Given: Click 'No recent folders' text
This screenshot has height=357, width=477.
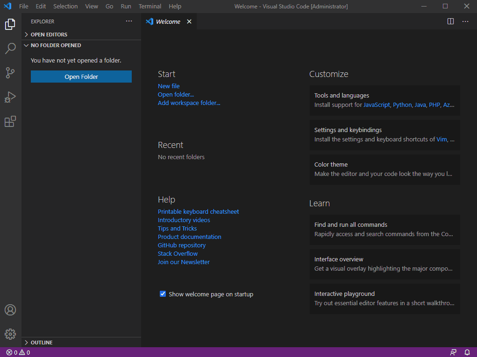Looking at the screenshot, I should point(181,157).
